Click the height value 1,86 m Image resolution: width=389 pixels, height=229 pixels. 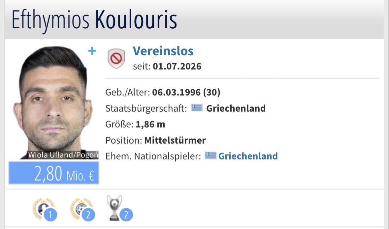pos(150,124)
